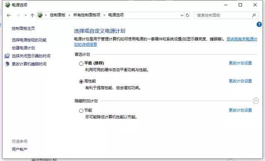Viewport: 265px width, 161px height.
Task: Click the 利用可用的硬件自动平衡功耗与性能 description
Action: [x=117, y=70]
